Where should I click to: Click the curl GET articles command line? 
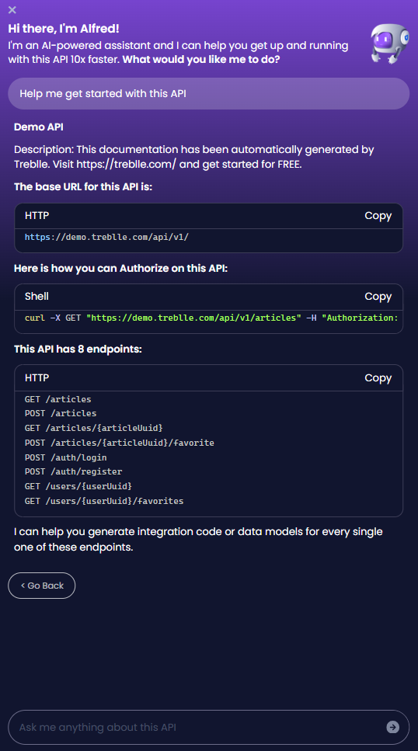pyautogui.click(x=211, y=318)
